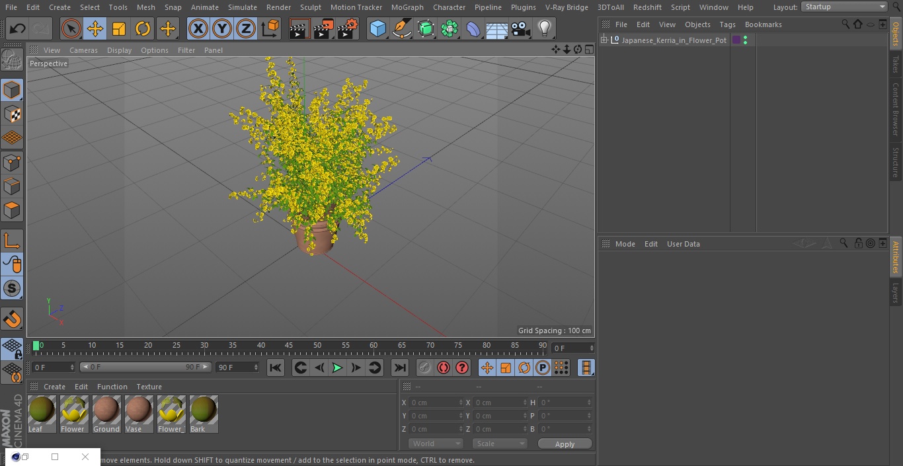Select Texture mode checkerboard icon
Screen dimensions: 903x466
coord(12,114)
